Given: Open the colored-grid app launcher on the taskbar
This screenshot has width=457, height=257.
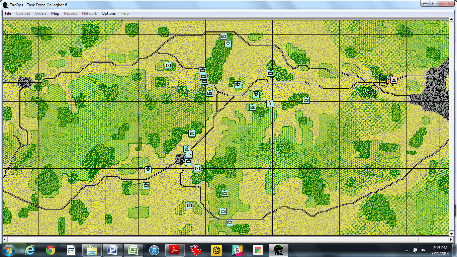Looking at the screenshot, I should 258,250.
